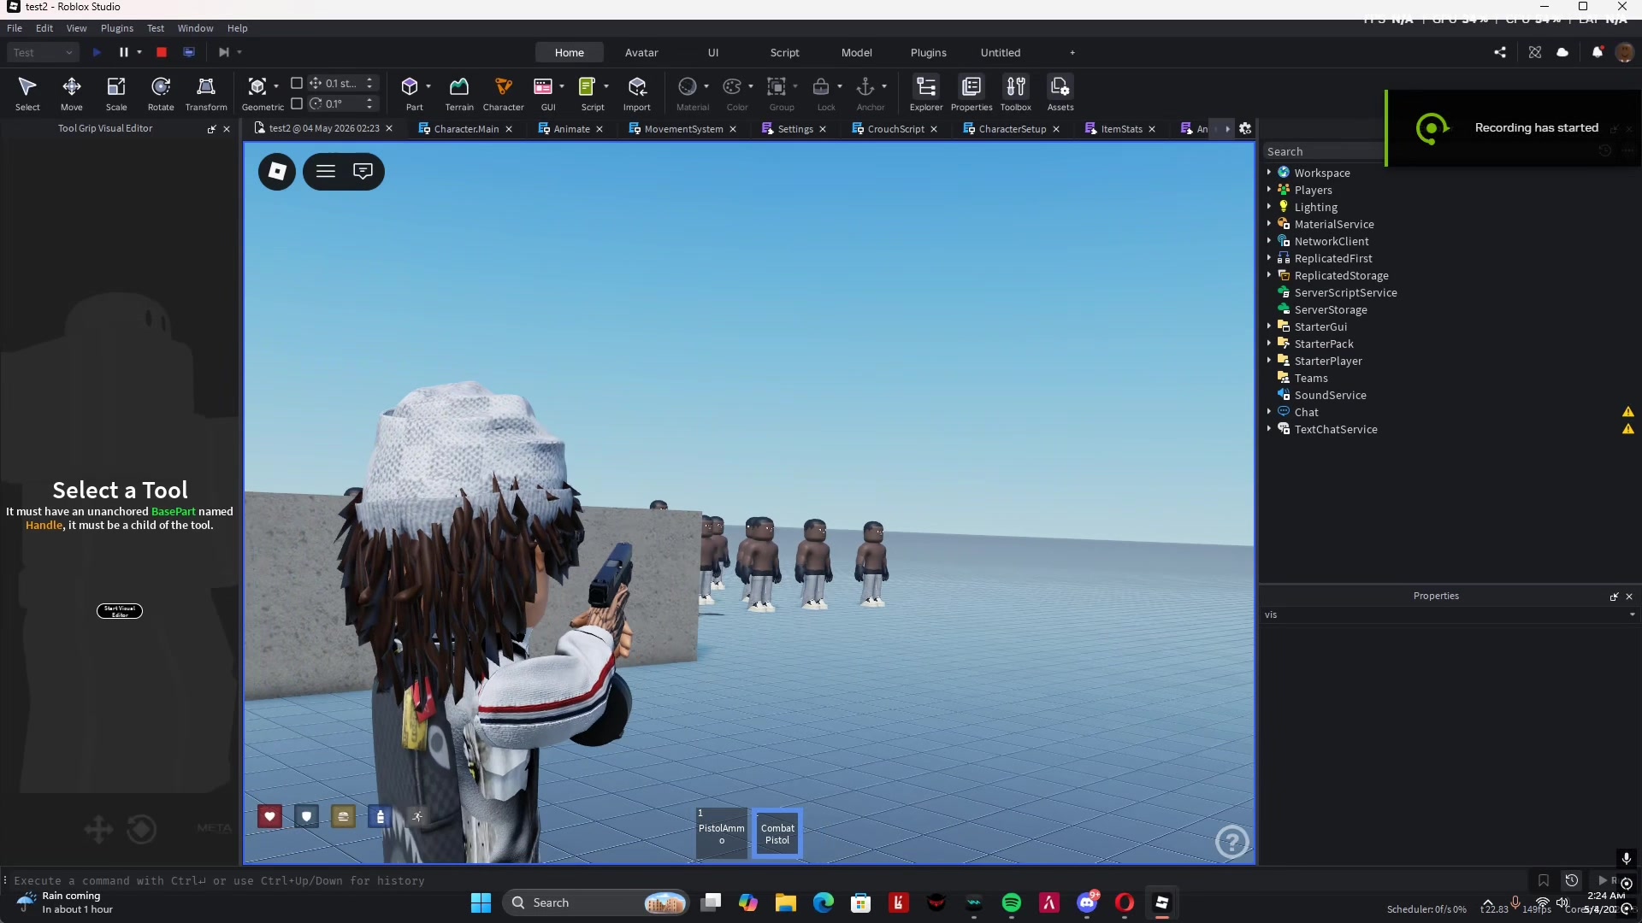1642x923 pixels.
Task: Switch to the Avatar ribbon tab
Action: pyautogui.click(x=641, y=52)
